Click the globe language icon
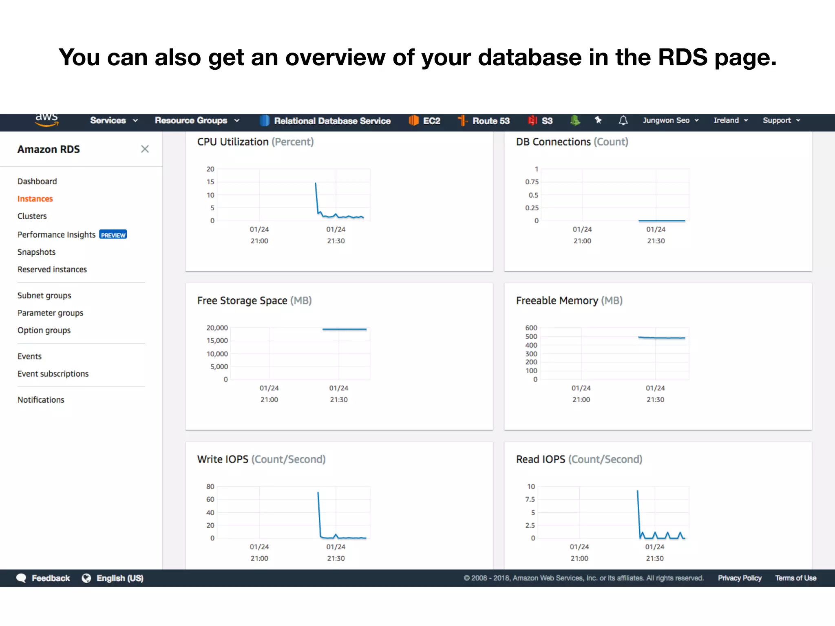This screenshot has width=835, height=626. click(x=86, y=578)
